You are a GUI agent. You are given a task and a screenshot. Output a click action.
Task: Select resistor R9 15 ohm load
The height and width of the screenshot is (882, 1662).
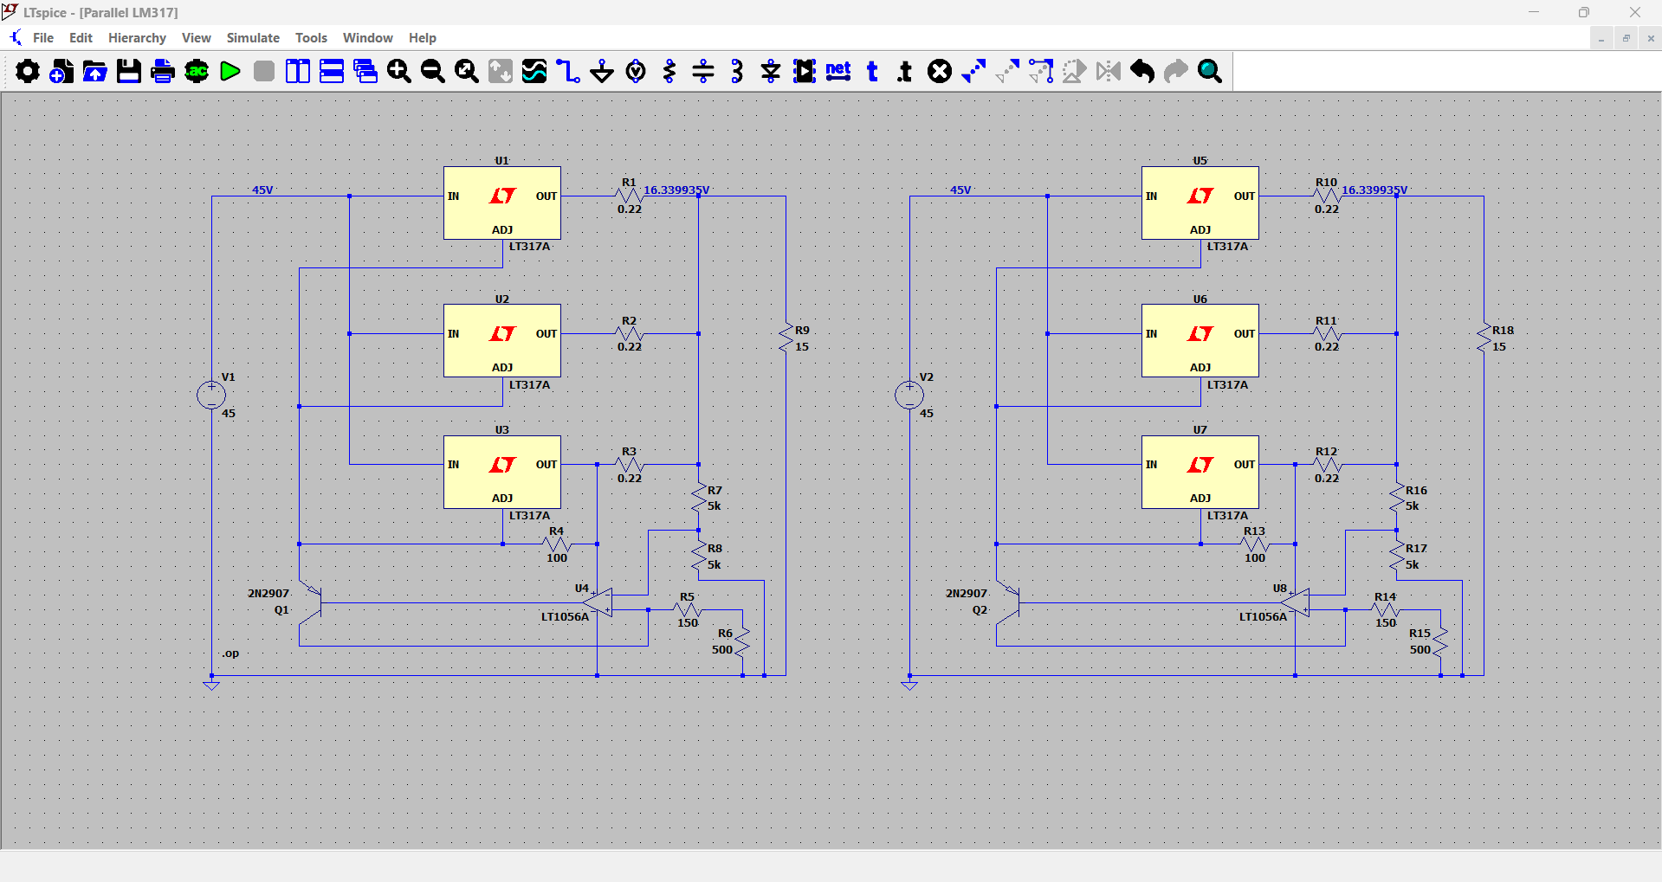[x=786, y=338]
